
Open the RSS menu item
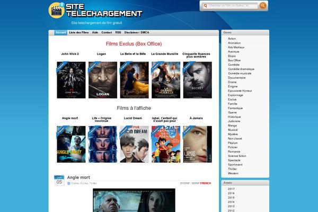click(118, 32)
